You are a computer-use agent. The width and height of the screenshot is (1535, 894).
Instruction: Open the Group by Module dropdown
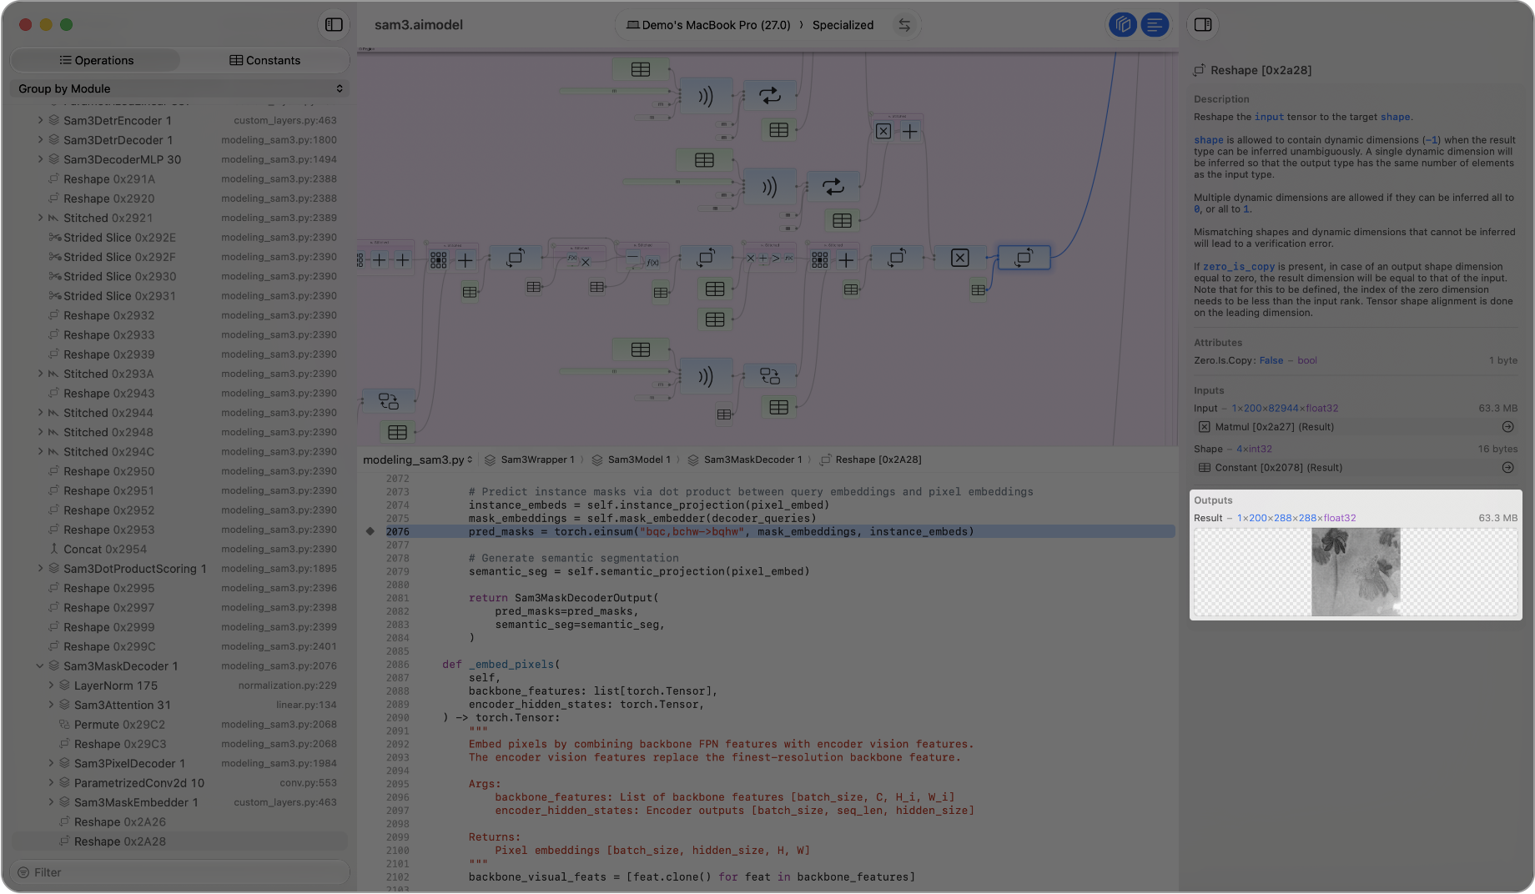(x=179, y=88)
